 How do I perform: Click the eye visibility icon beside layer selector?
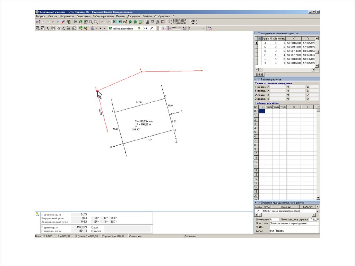click(139, 28)
